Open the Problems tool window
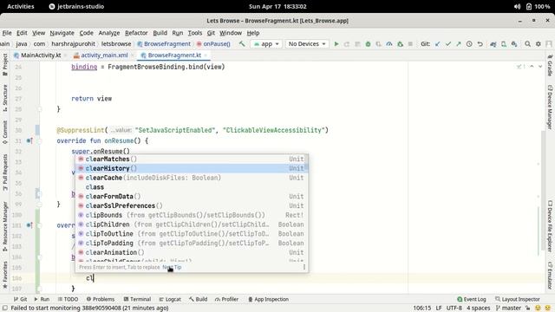This screenshot has height=312, width=555. pyautogui.click(x=101, y=299)
